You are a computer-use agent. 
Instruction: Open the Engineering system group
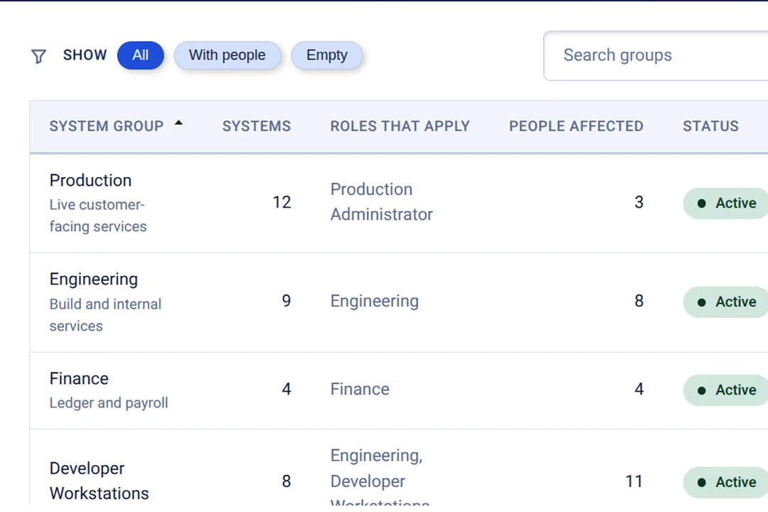(94, 279)
